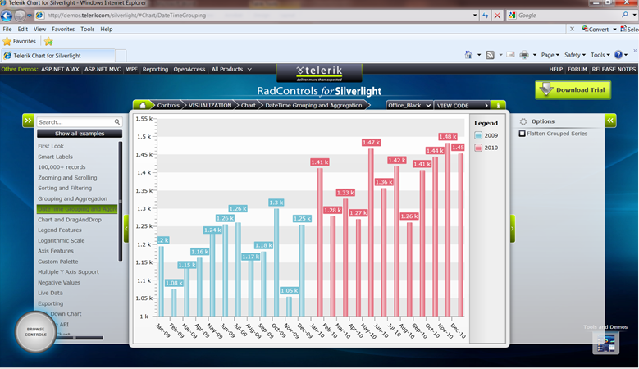Open the View menu
This screenshot has width=639, height=369.
coord(39,29)
